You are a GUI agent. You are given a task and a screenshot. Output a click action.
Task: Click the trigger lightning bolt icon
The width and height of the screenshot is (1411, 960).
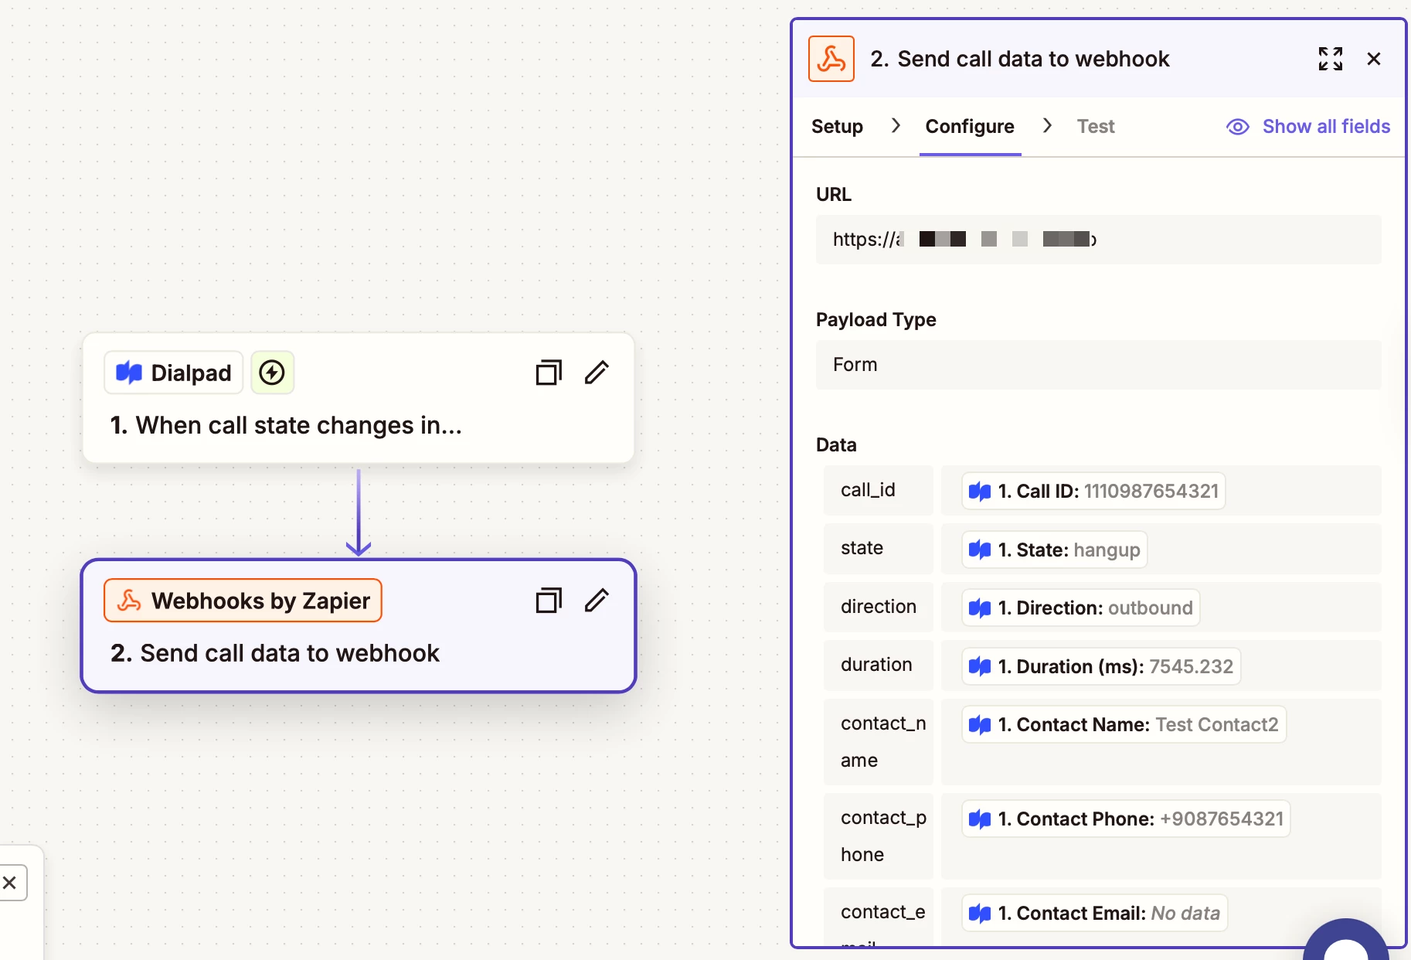[x=272, y=373]
